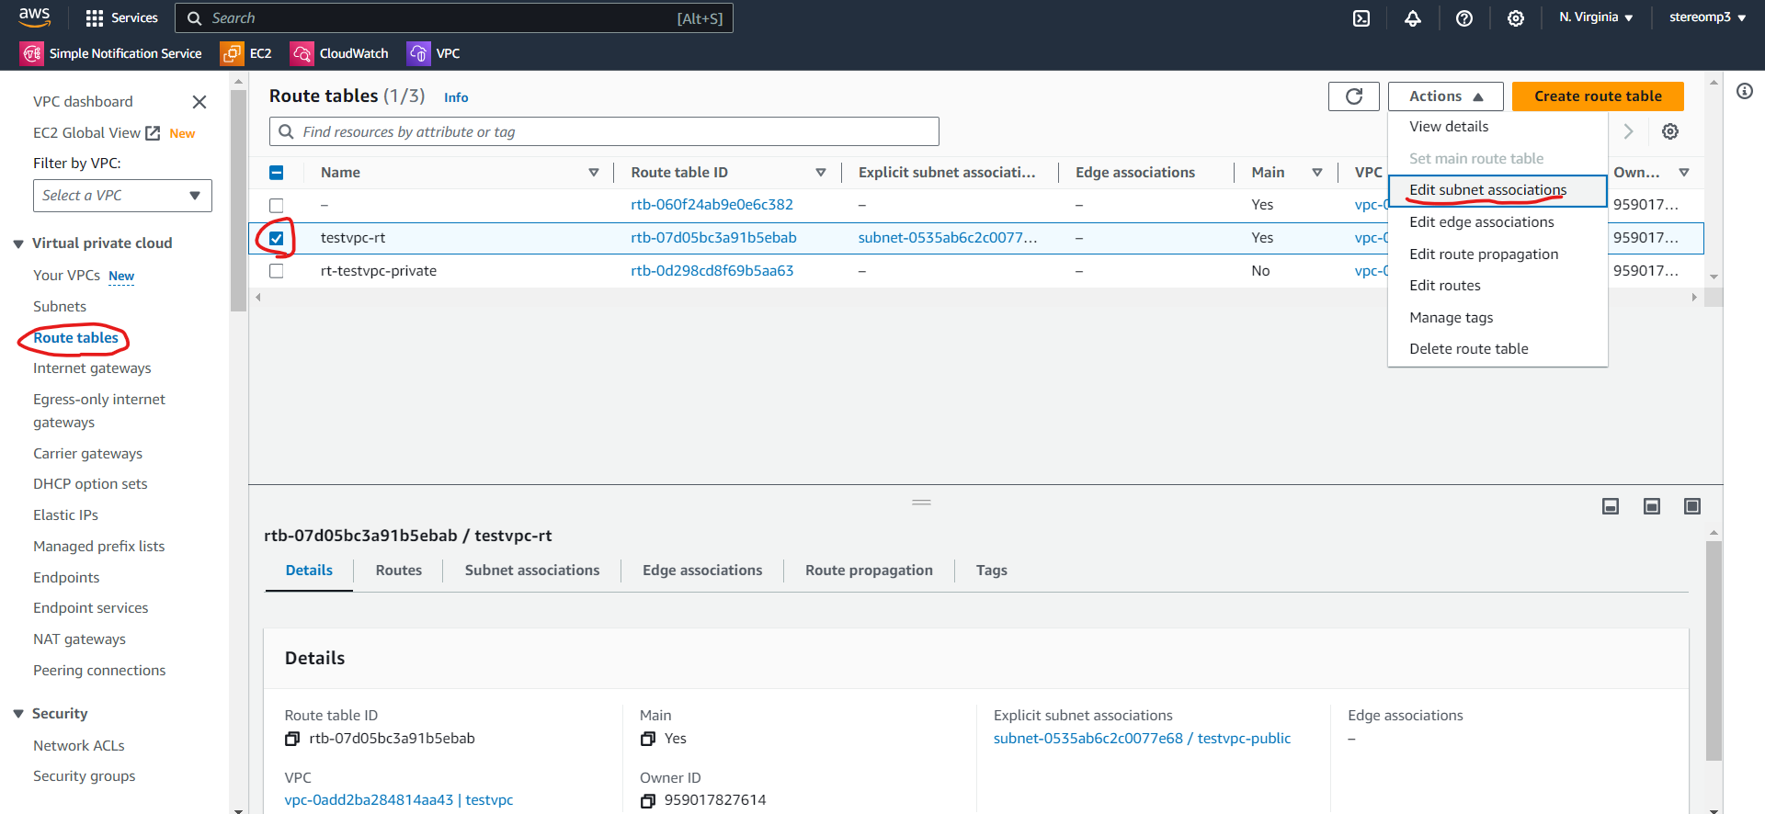
Task: Open the CloudWatch shortcut icon
Action: click(x=302, y=53)
